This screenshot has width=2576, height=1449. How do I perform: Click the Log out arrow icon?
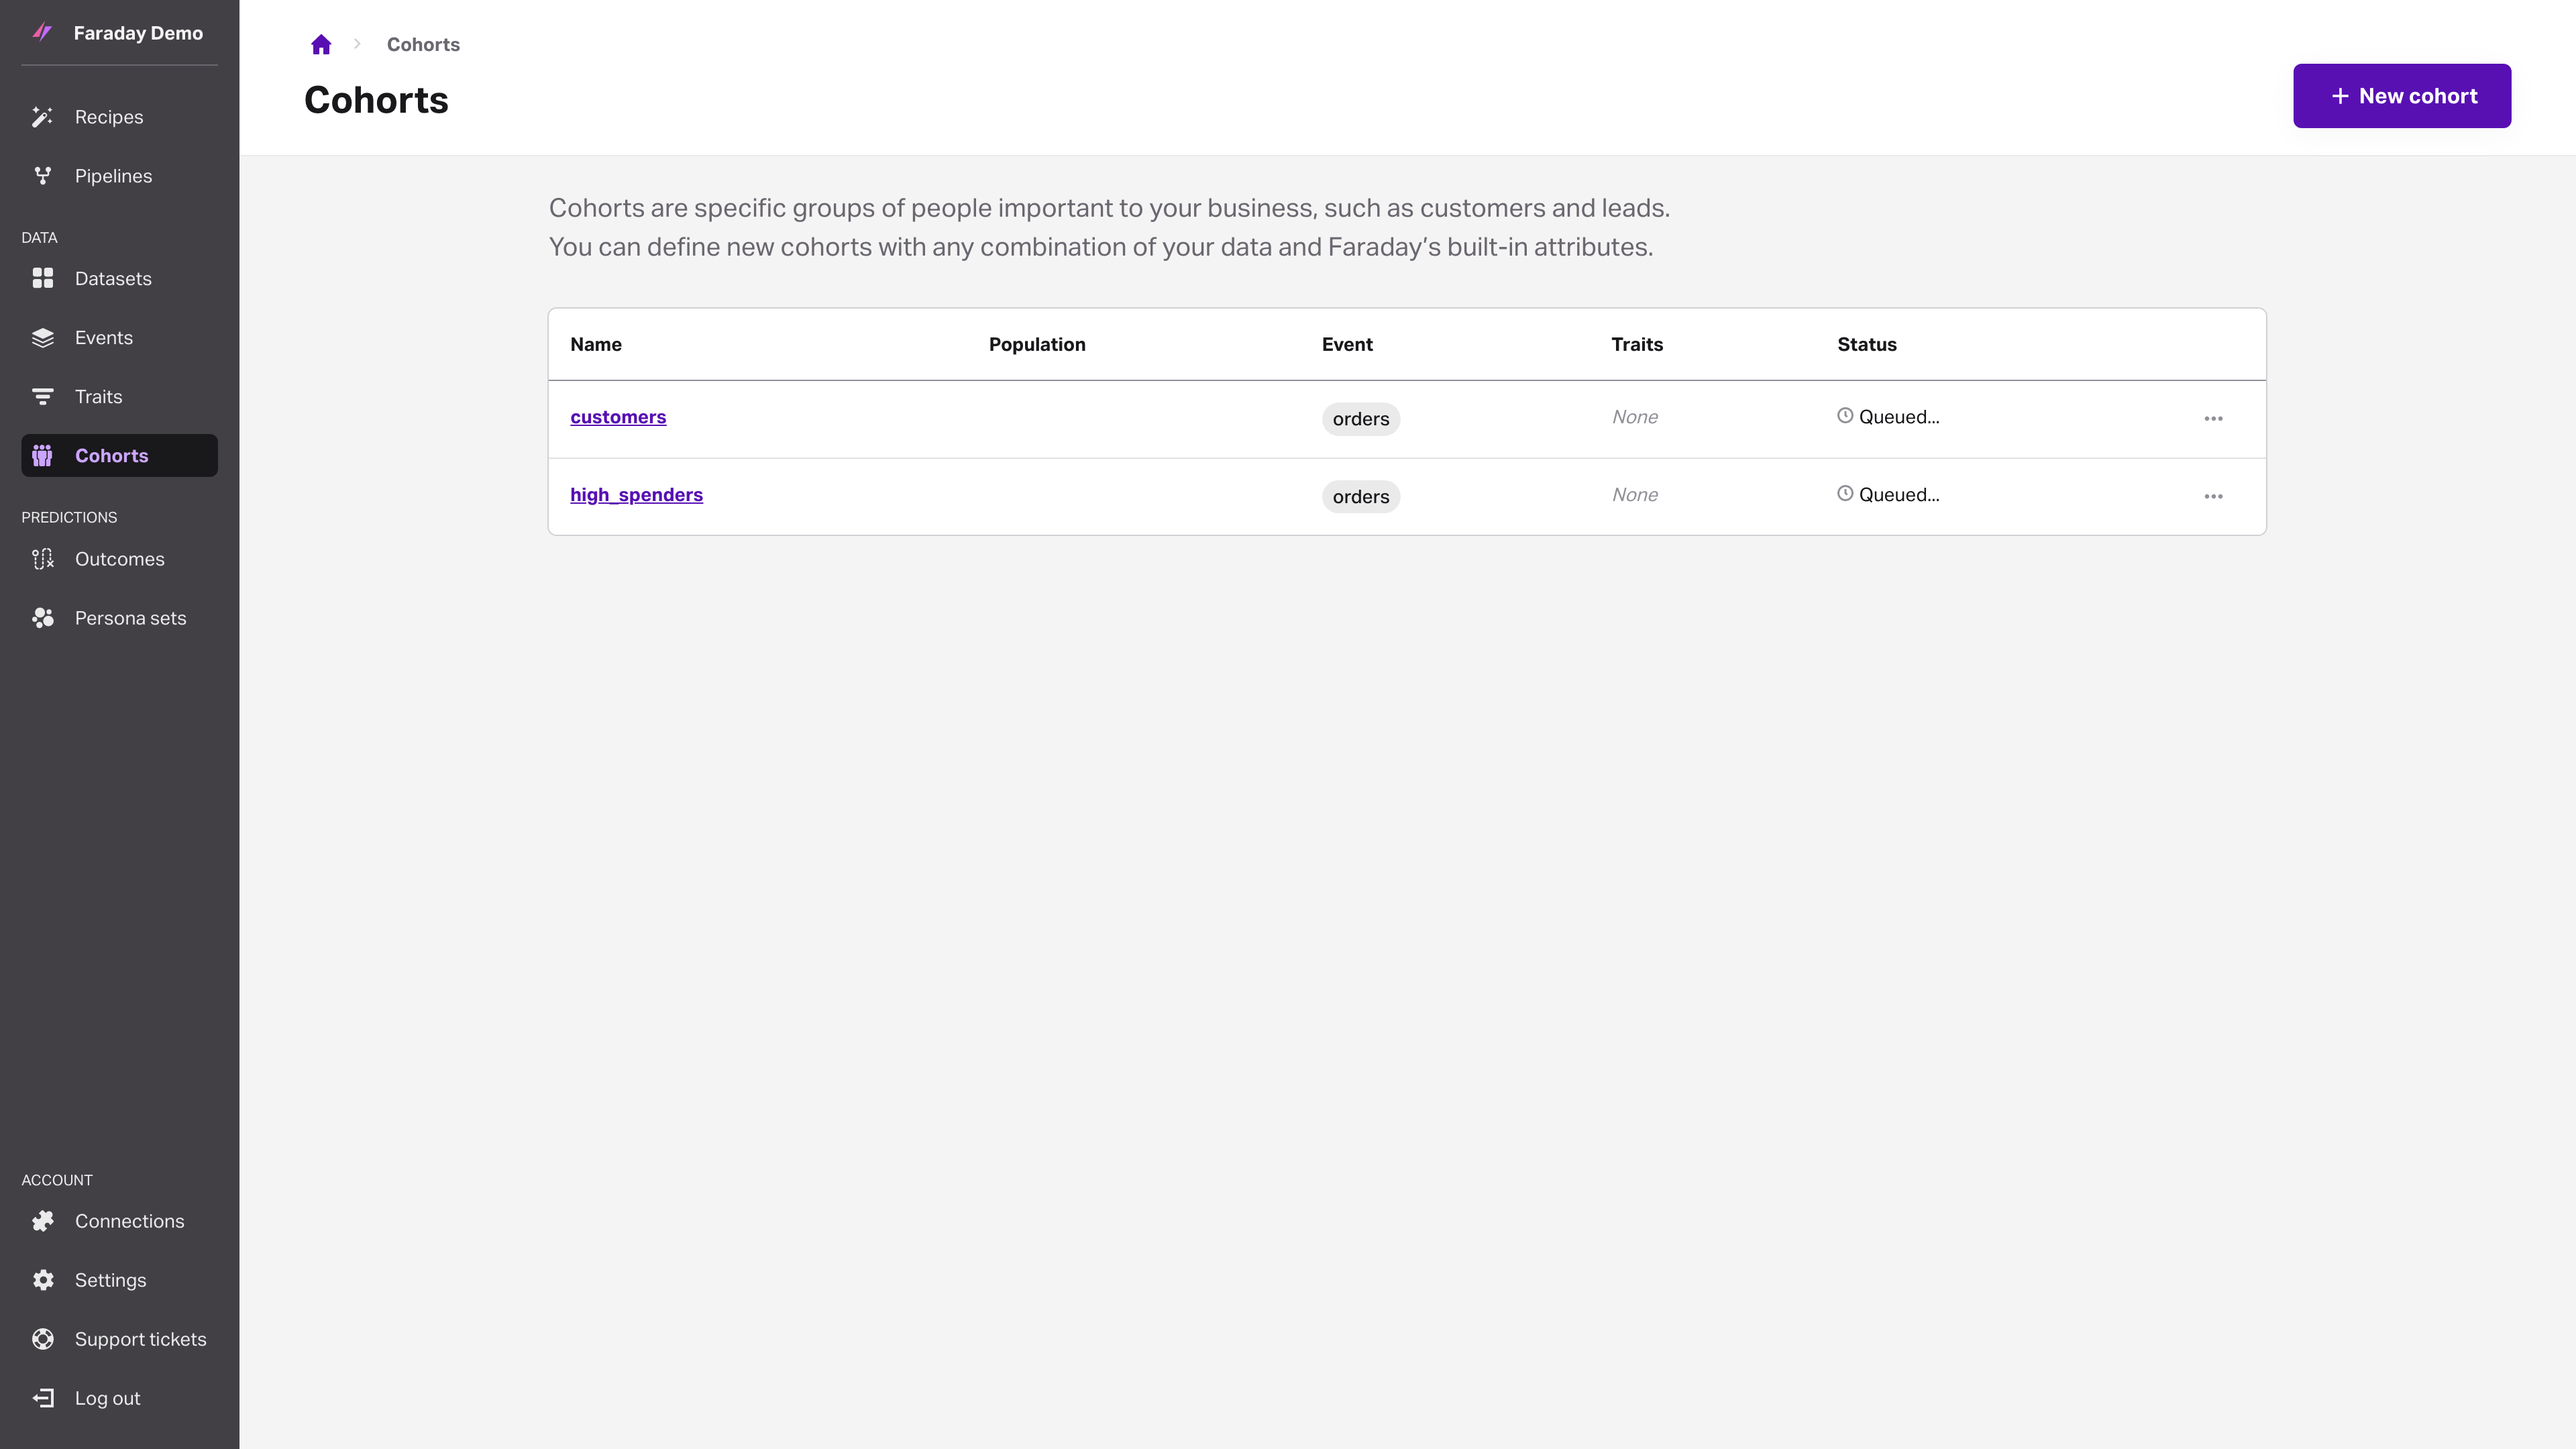[42, 1398]
